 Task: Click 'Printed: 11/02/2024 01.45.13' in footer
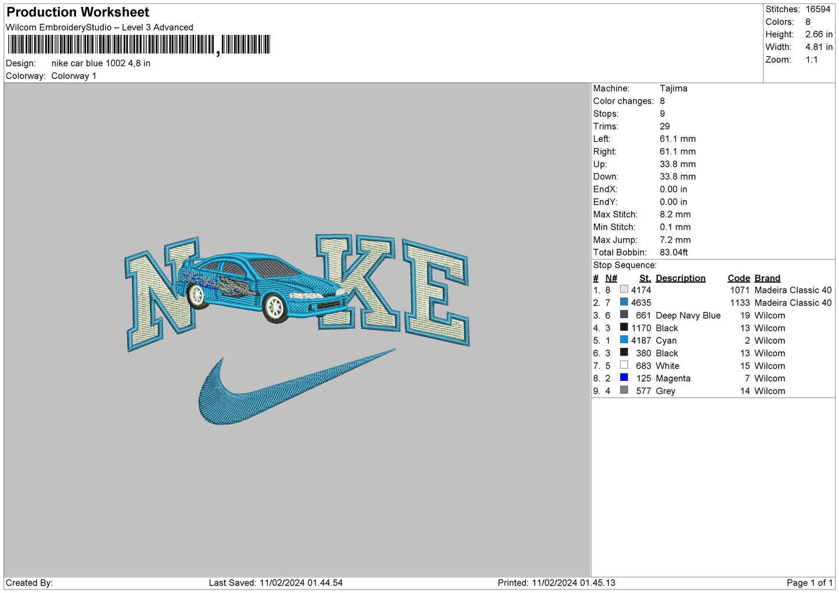(x=556, y=583)
